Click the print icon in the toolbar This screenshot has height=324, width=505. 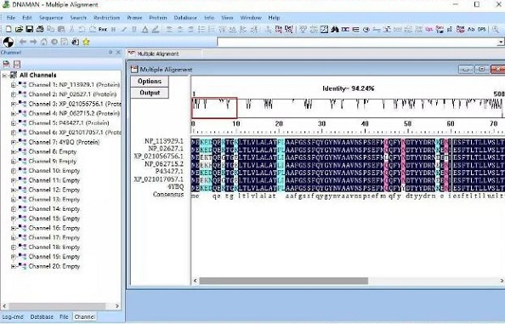pyautogui.click(x=40, y=29)
